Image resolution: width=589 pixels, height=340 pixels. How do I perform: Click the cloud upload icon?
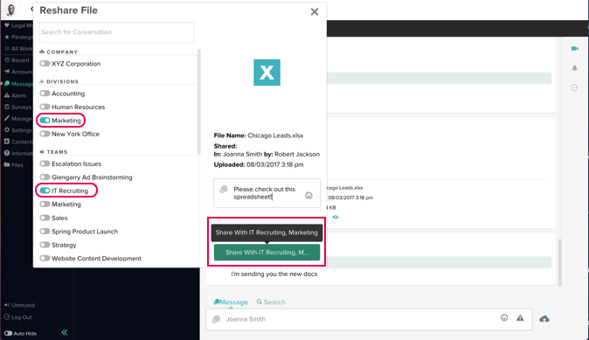click(x=544, y=319)
